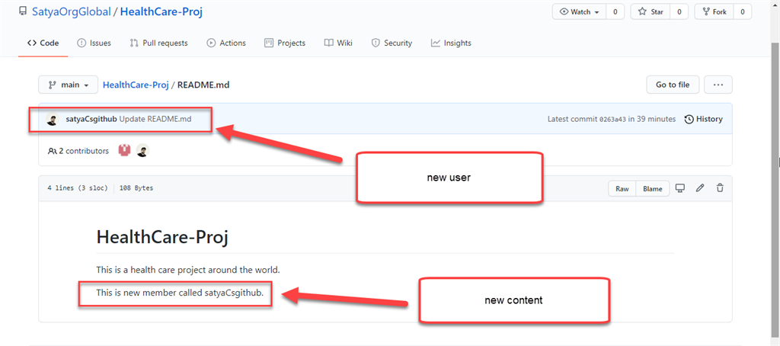This screenshot has height=346, width=780.
Task: Open commit hash 0263a43
Action: click(613, 120)
